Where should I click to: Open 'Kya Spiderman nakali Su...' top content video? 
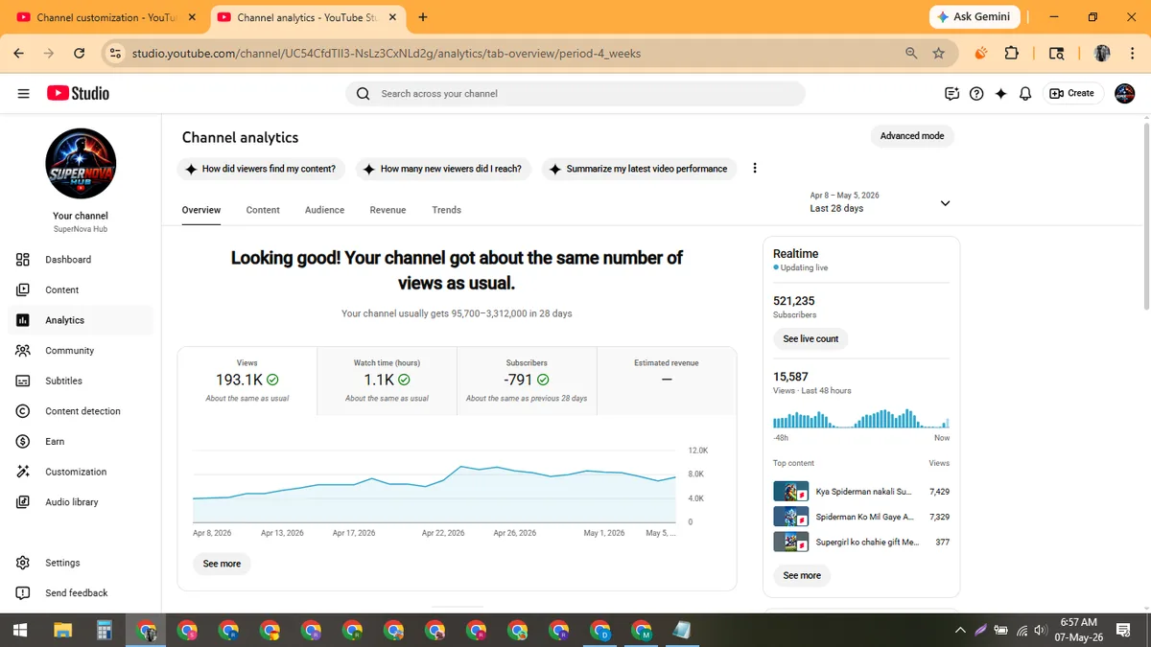tap(861, 492)
